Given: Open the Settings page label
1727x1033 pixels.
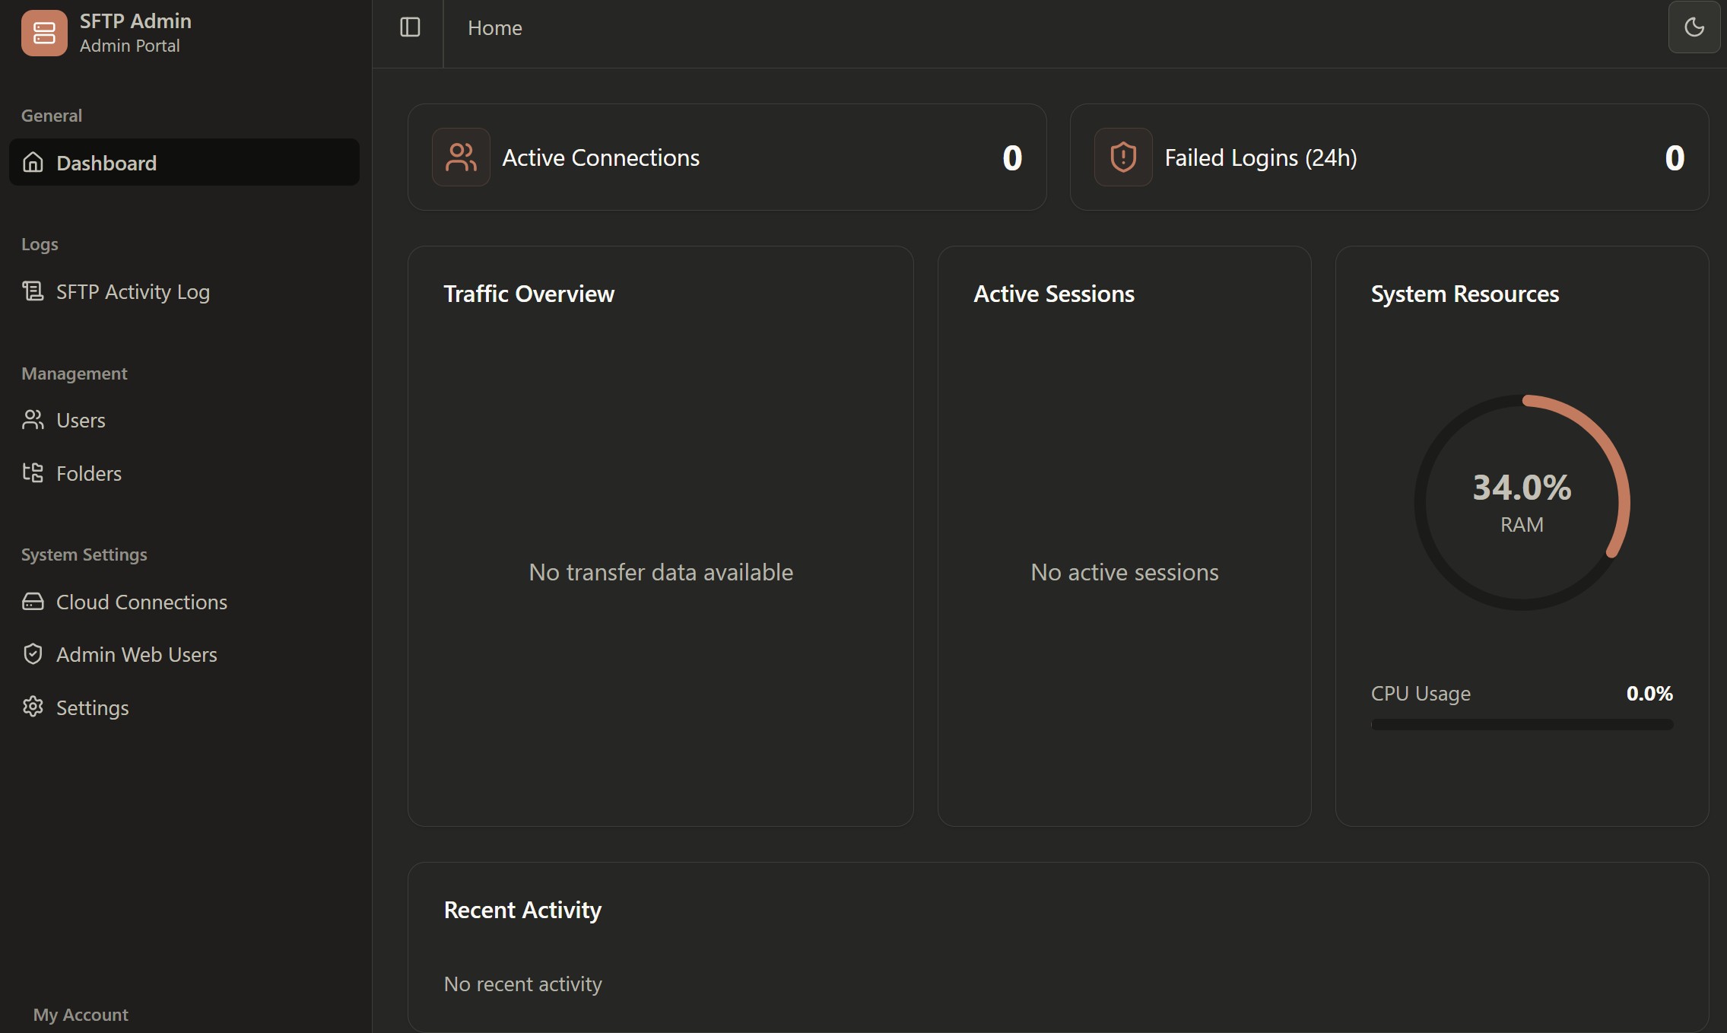Looking at the screenshot, I should [93, 708].
